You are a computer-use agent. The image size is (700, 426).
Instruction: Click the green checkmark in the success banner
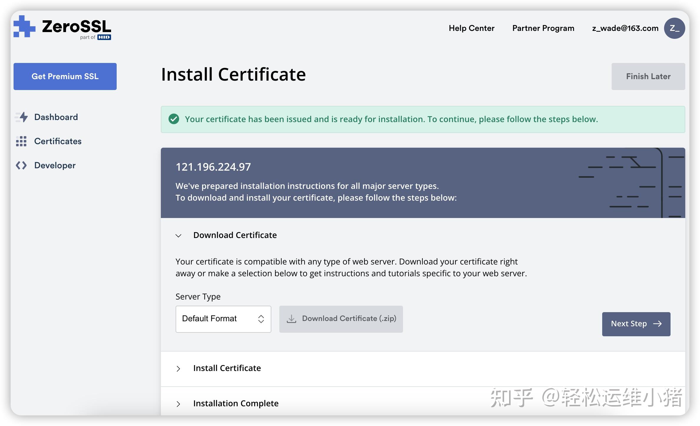[x=174, y=119]
